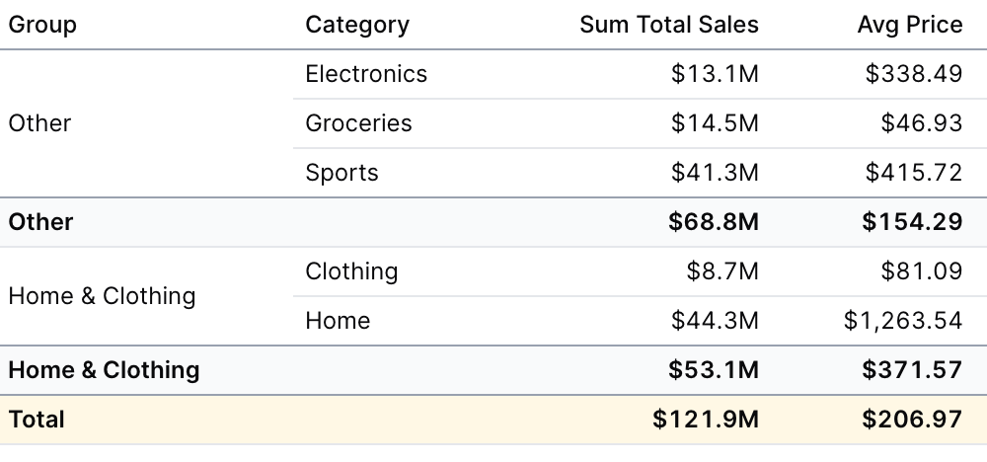Click the Category column header
Image resolution: width=987 pixels, height=462 pixels.
(x=357, y=25)
